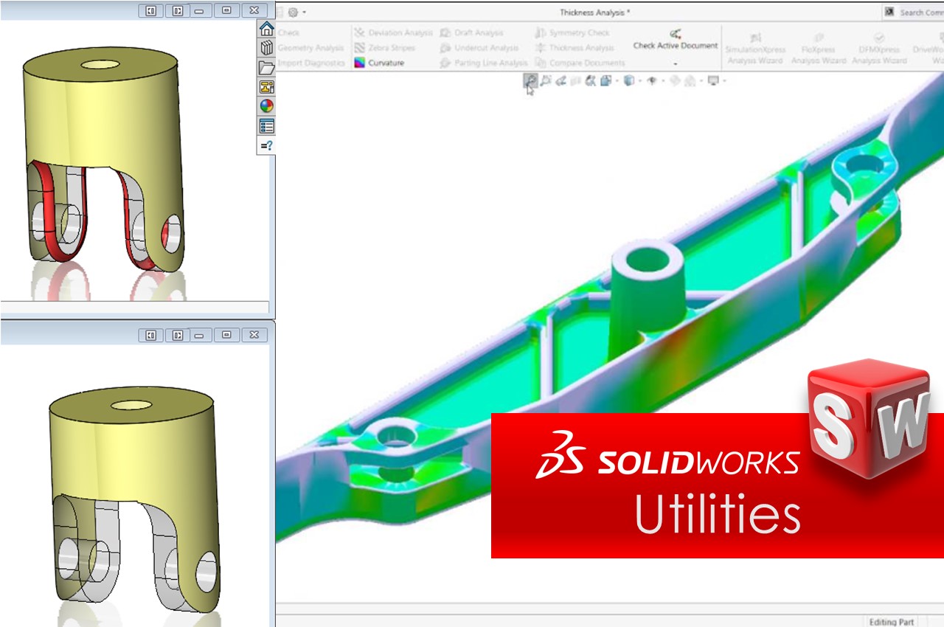The height and width of the screenshot is (627, 944).
Task: Toggle Zebra Stripes display
Action: 384,48
